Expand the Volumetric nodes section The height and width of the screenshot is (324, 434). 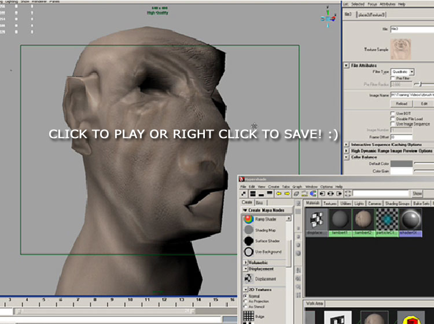click(x=245, y=262)
